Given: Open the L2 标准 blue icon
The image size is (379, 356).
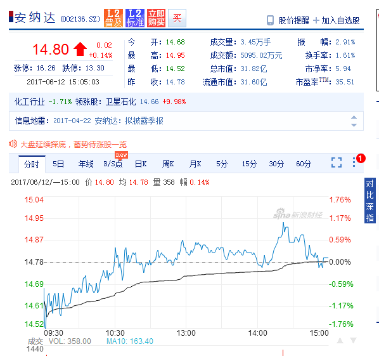Looking at the screenshot, I should click(135, 18).
